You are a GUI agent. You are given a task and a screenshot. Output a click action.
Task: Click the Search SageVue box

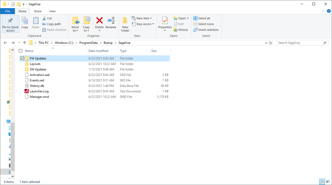coord(302,43)
